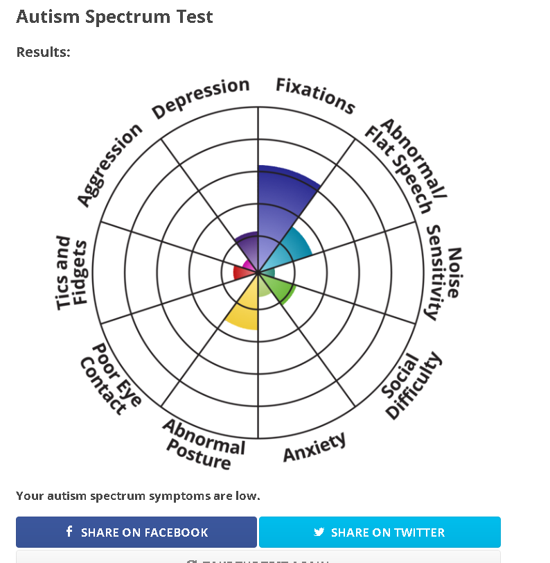The height and width of the screenshot is (563, 550).
Task: Click the Share on Facebook button
Action: pyautogui.click(x=136, y=532)
